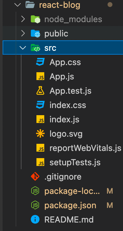Screen dimensions: 123x231
Task: Click the red git icon beside .gitignore
Action: [x=35, y=177]
